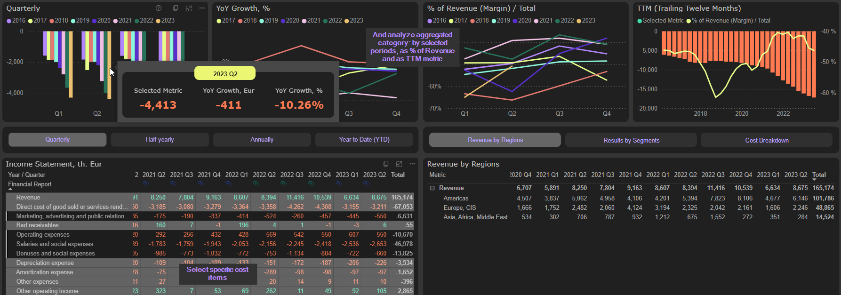The width and height of the screenshot is (841, 295).
Task: Click the help icon on Quarterly chart
Action: (x=159, y=8)
